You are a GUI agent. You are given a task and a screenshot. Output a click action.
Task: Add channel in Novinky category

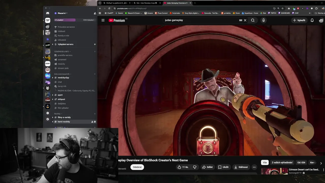pos(95,114)
